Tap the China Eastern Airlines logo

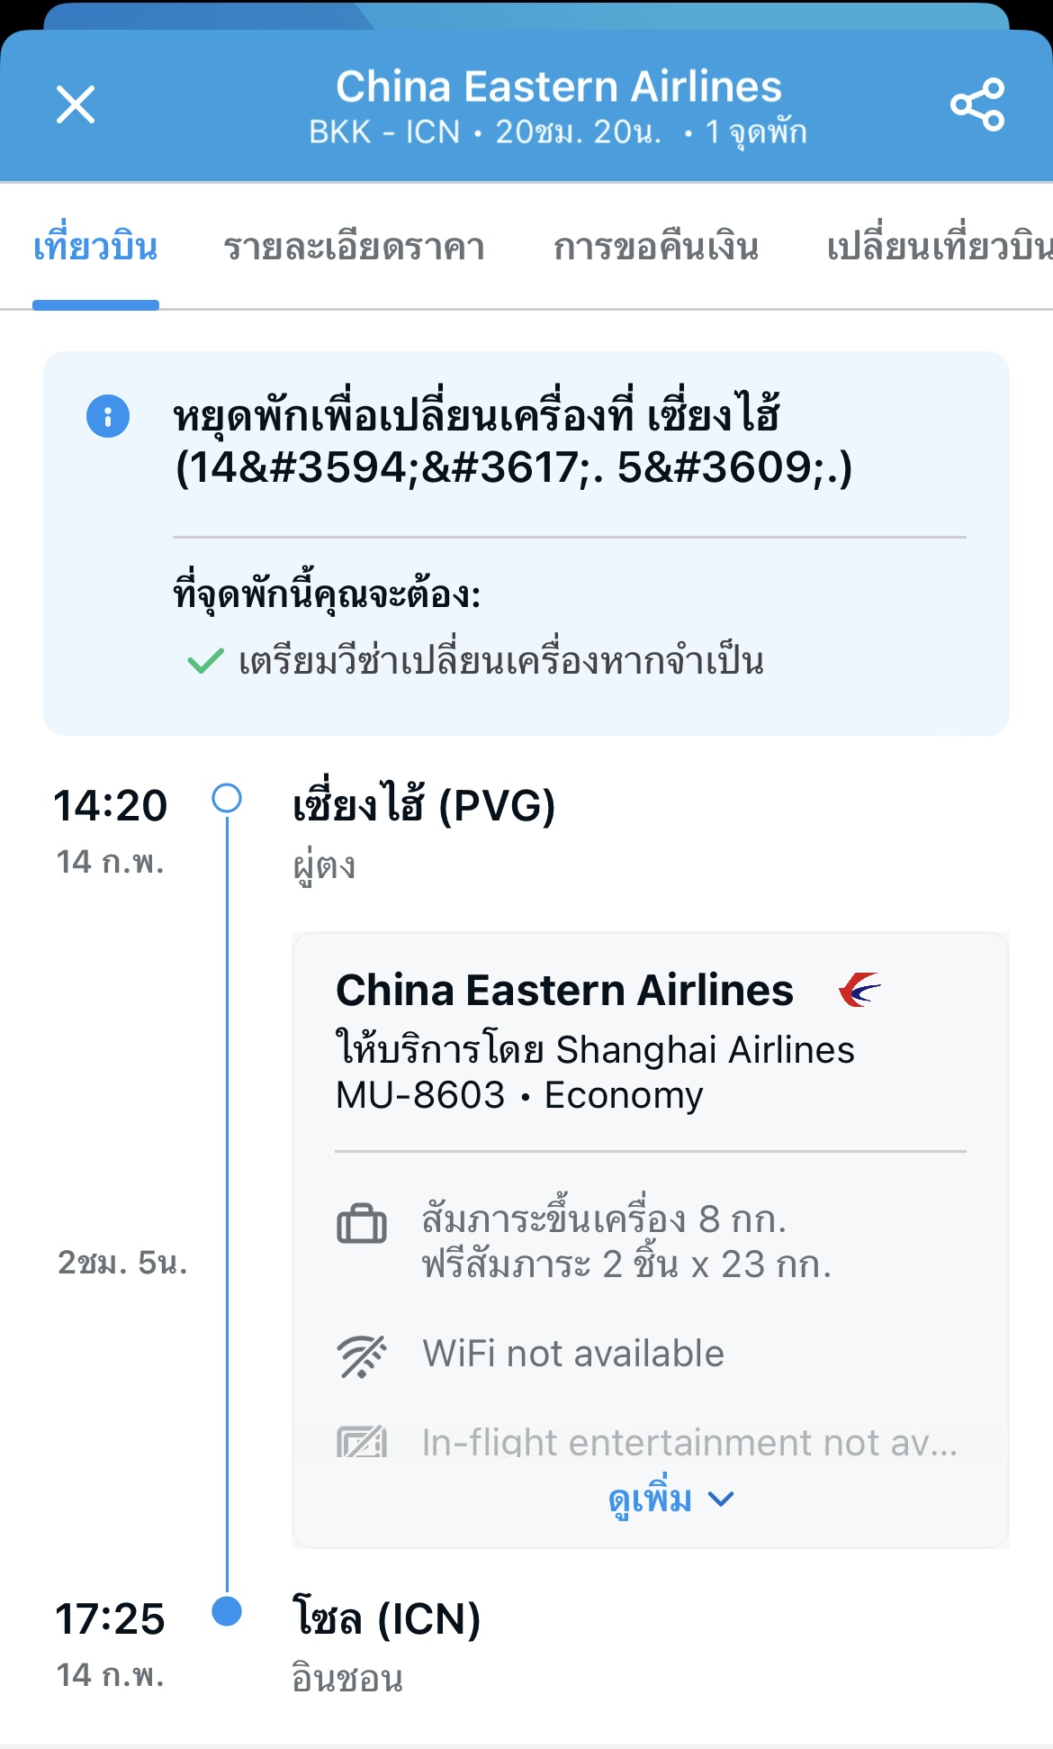[859, 990]
